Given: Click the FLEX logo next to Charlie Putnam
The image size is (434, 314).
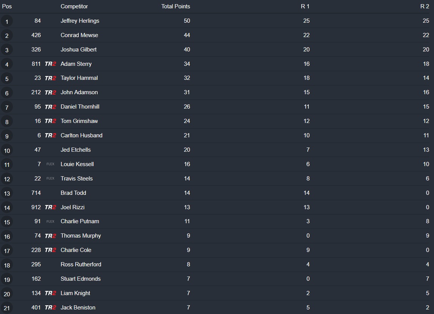Looking at the screenshot, I should [50, 221].
